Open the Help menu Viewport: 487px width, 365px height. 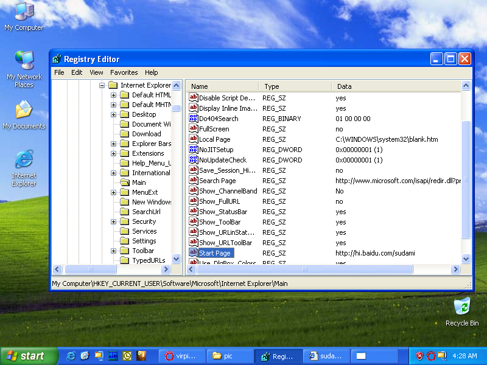pyautogui.click(x=151, y=72)
